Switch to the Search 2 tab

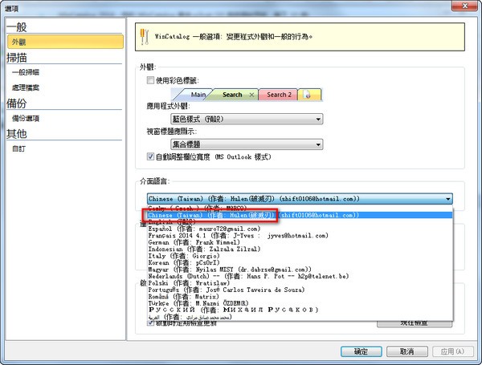coord(279,95)
